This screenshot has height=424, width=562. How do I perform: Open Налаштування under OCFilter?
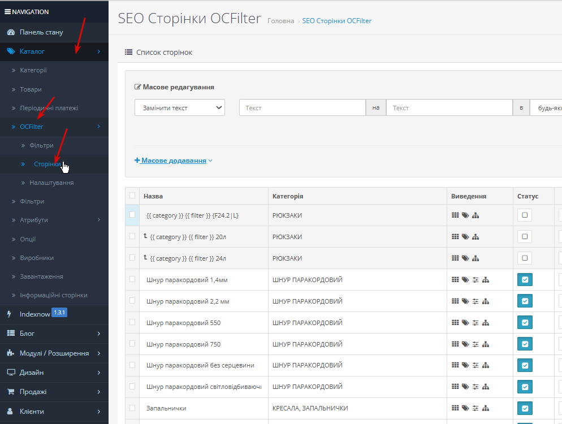(51, 183)
